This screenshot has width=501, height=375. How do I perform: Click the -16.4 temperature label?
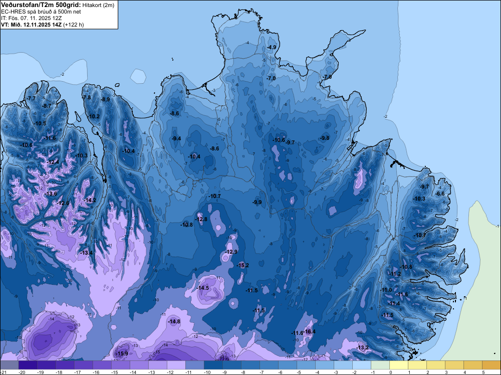[x=309, y=331]
